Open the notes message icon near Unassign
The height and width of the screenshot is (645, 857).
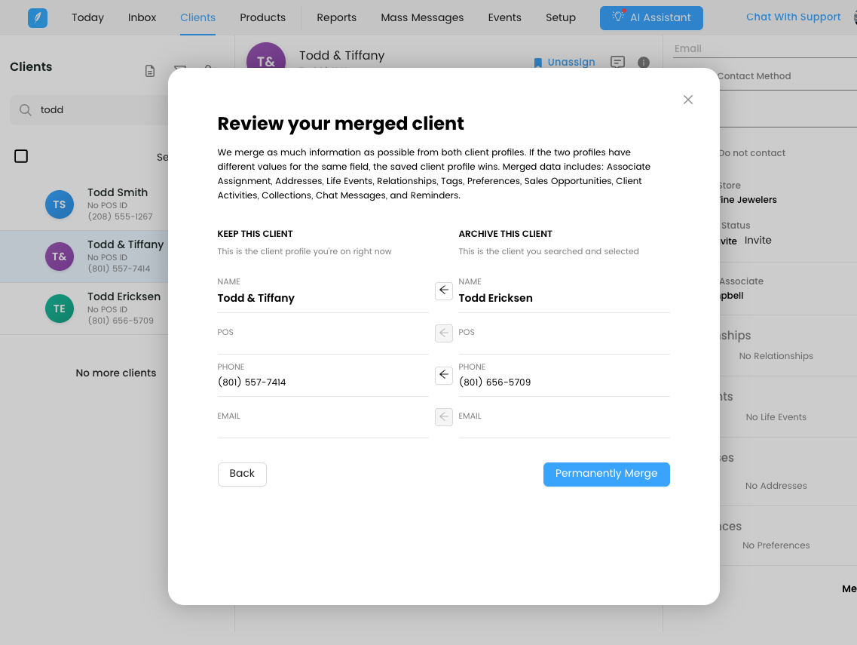click(617, 63)
